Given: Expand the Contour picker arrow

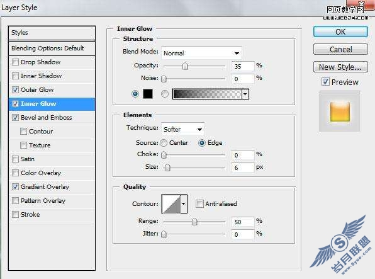Looking at the screenshot, I should tap(184, 204).
